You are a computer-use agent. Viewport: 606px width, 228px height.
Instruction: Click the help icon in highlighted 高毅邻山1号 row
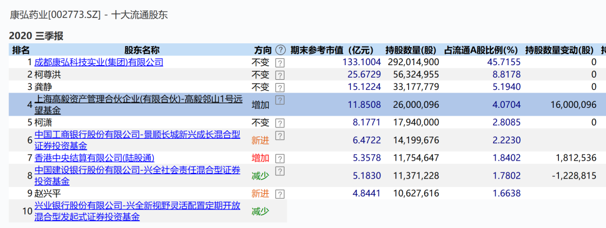pyautogui.click(x=280, y=100)
